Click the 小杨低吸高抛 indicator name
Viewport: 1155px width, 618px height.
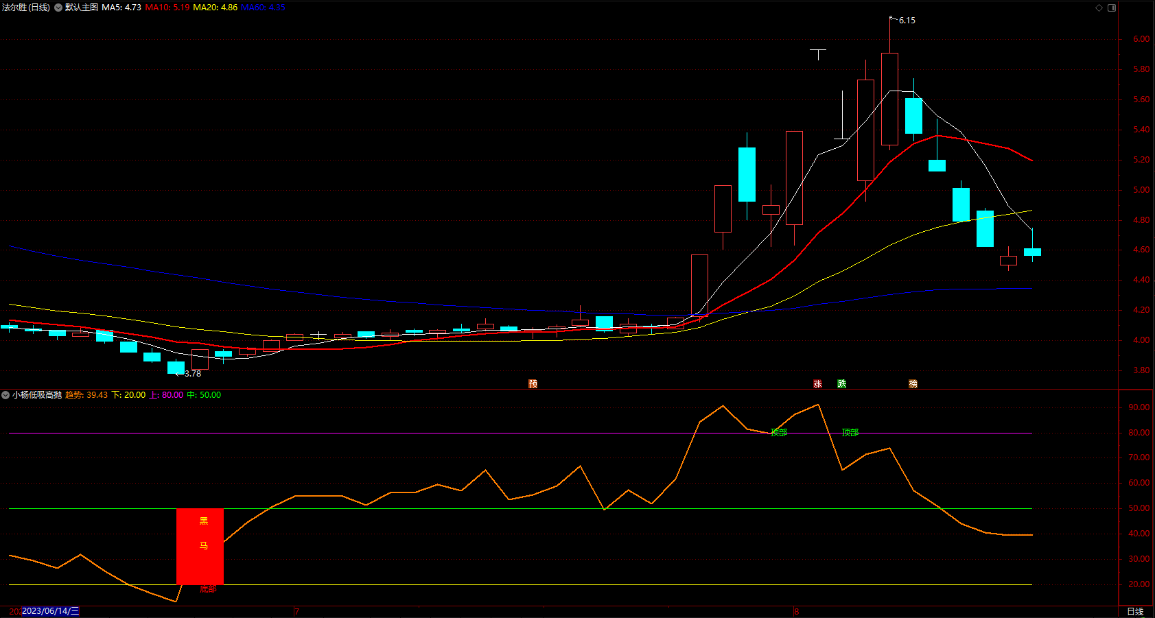(37, 395)
